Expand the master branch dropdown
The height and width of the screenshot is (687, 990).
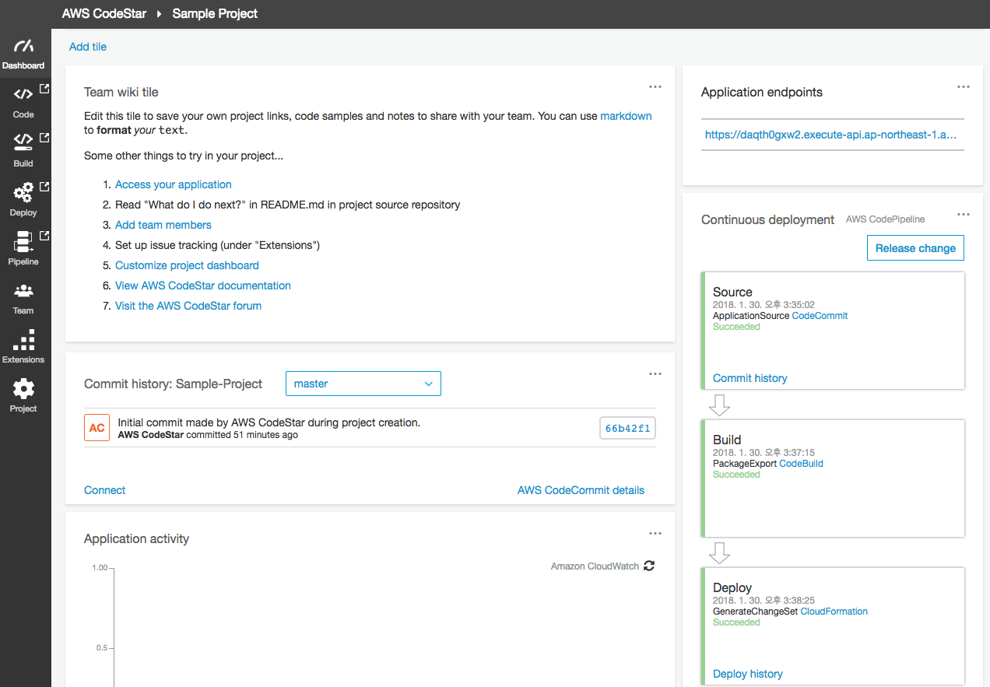(x=363, y=384)
